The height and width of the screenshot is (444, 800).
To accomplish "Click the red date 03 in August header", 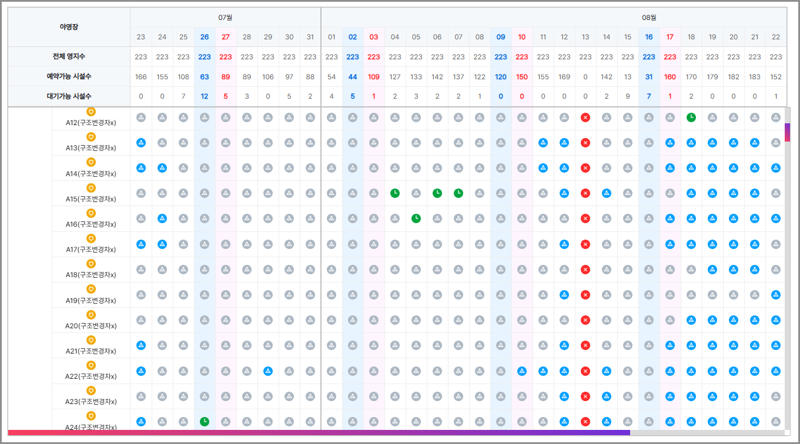I will (x=374, y=37).
